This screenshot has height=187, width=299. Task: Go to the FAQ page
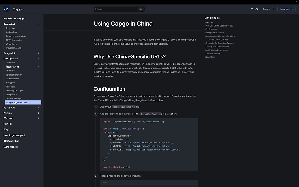(6, 130)
